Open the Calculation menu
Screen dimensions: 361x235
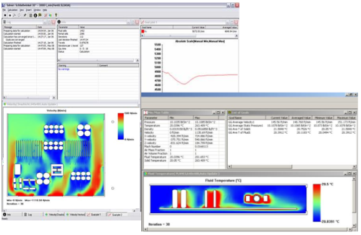(12, 10)
